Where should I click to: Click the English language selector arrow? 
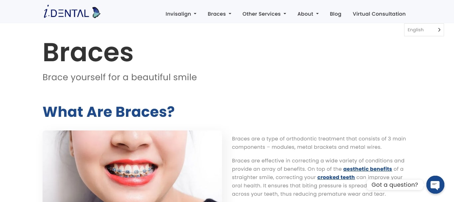[x=439, y=30]
